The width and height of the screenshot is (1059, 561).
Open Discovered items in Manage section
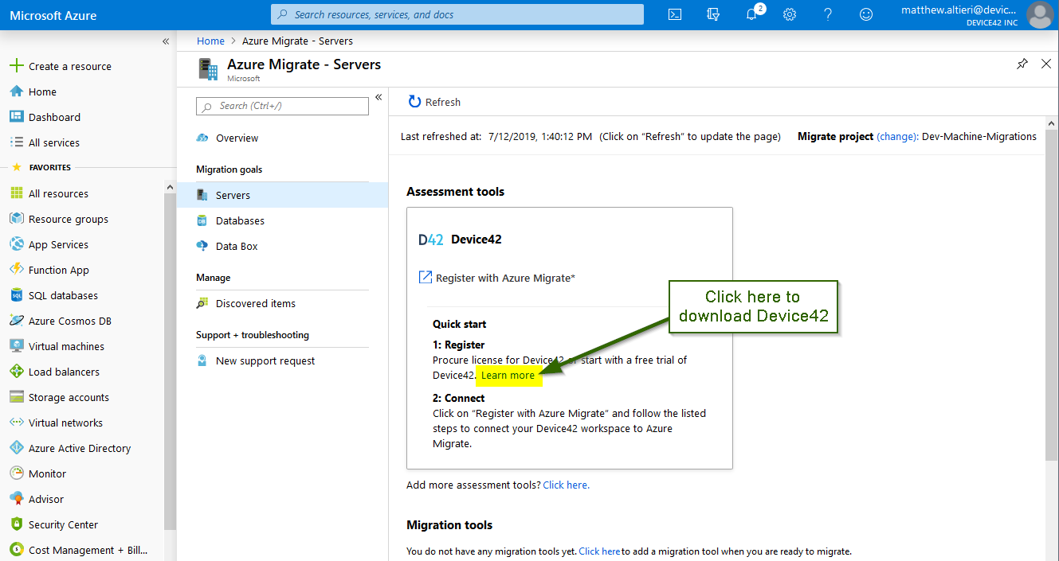pos(255,303)
